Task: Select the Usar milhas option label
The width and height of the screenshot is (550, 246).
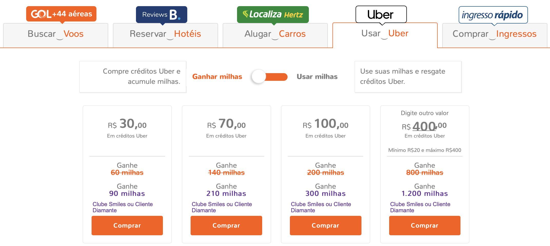Action: click(317, 77)
